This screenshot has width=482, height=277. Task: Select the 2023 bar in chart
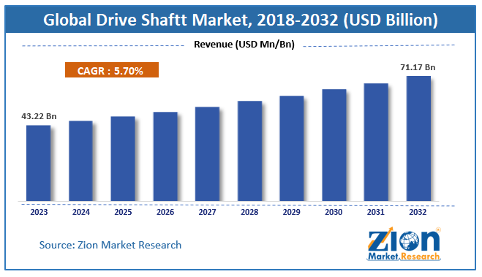[x=39, y=163]
